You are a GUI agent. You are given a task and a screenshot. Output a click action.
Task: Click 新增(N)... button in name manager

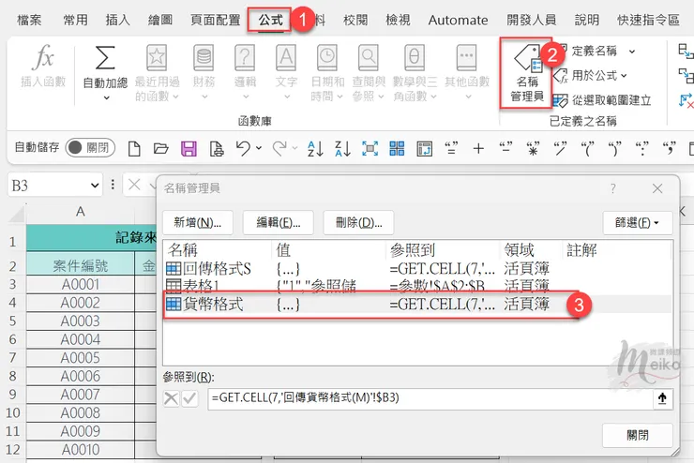(197, 222)
